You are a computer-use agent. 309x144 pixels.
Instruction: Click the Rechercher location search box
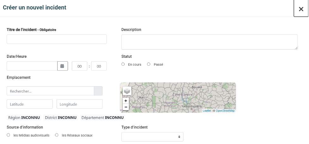[x=51, y=91]
